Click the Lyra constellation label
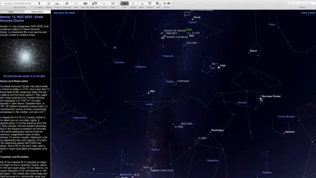Viewport: 316px width, 178px height. [x=213, y=68]
